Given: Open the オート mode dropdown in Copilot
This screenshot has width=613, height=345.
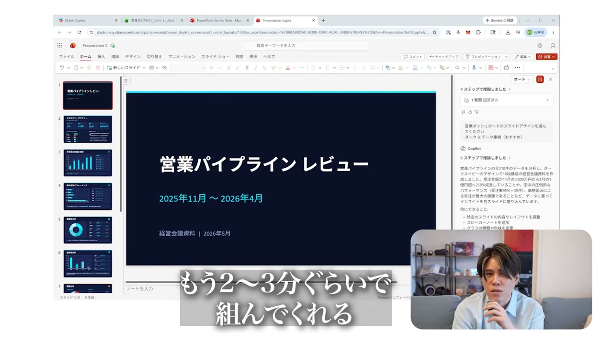Looking at the screenshot, I should [x=522, y=80].
